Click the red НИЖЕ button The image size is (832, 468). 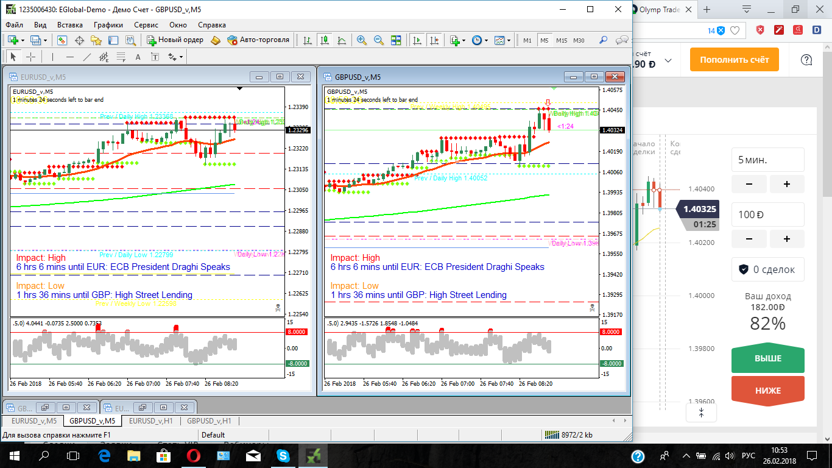coord(768,391)
